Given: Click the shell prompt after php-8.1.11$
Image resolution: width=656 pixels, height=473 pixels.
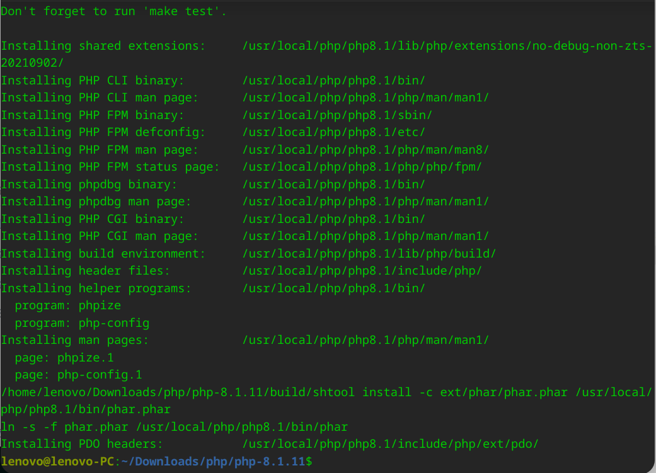Looking at the screenshot, I should point(316,461).
